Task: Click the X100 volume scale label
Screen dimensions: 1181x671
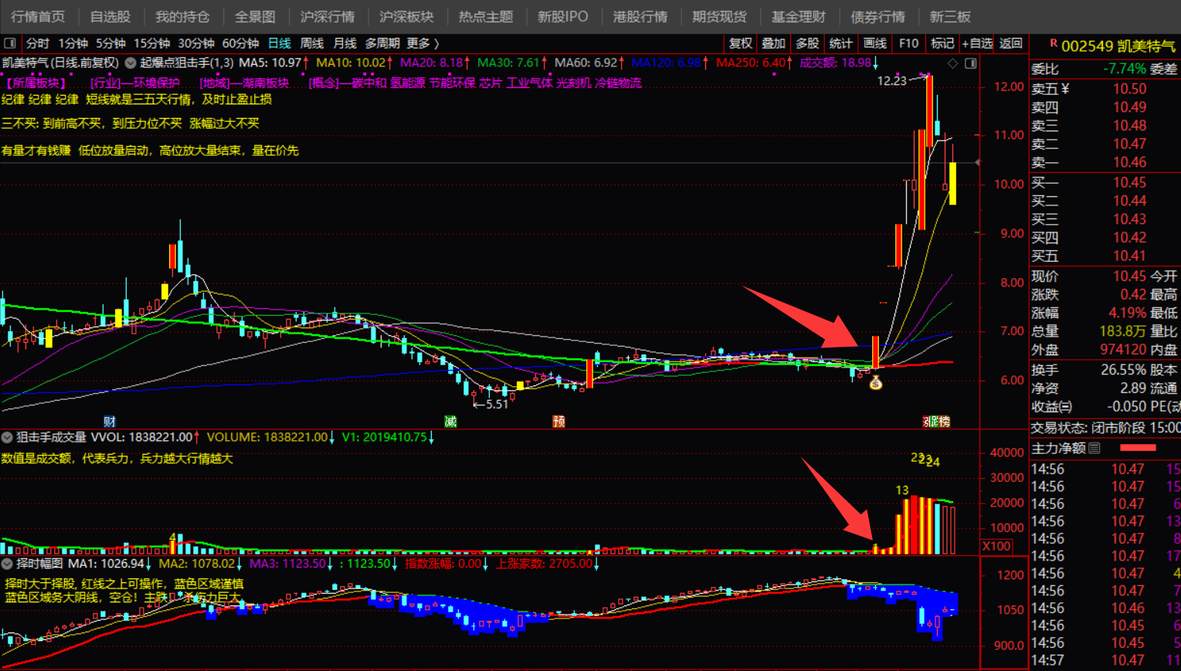Action: [996, 546]
